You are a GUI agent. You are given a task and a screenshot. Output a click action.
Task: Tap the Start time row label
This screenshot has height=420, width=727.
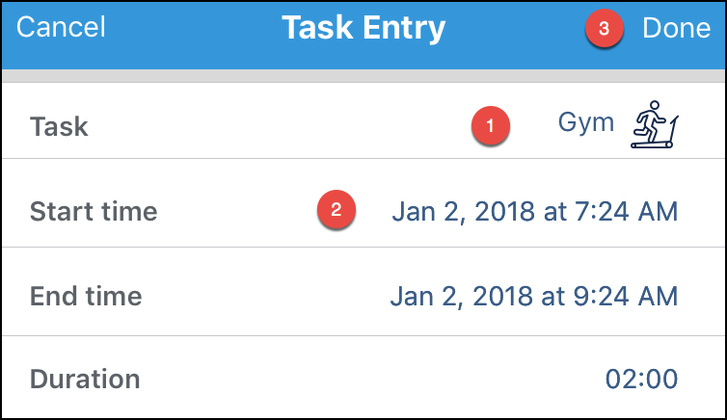(x=94, y=212)
